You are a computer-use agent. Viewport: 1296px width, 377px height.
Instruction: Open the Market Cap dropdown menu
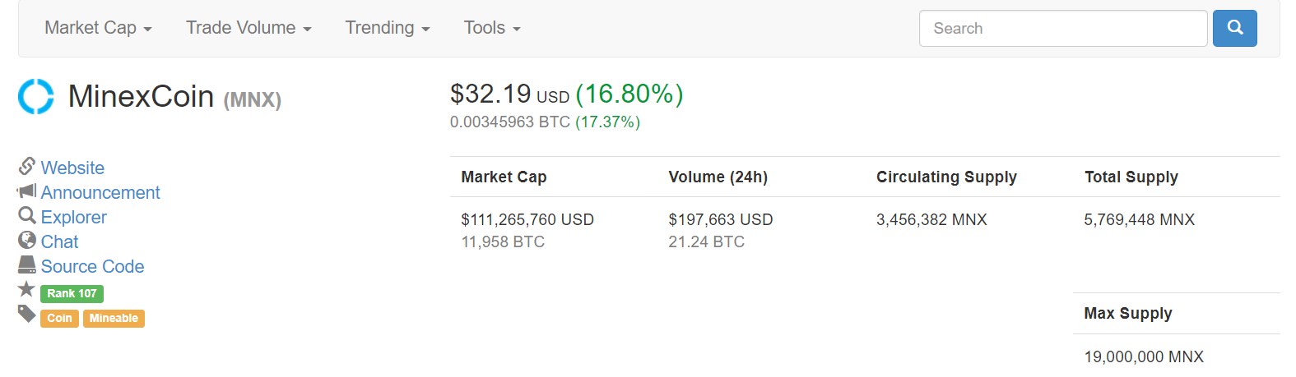(98, 28)
